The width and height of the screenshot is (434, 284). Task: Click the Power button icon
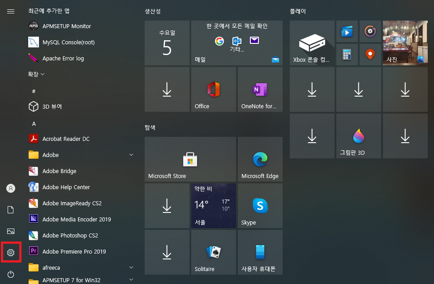pos(11,274)
